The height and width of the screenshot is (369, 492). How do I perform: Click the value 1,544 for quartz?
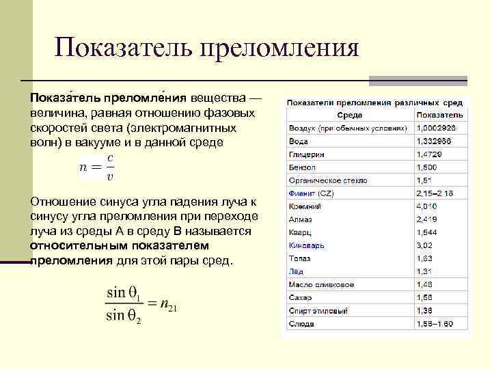[x=426, y=232]
